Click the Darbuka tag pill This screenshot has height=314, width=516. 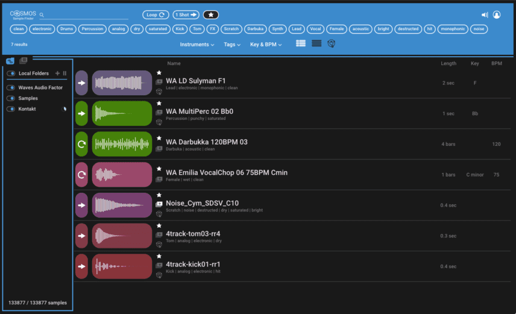pyautogui.click(x=256, y=29)
